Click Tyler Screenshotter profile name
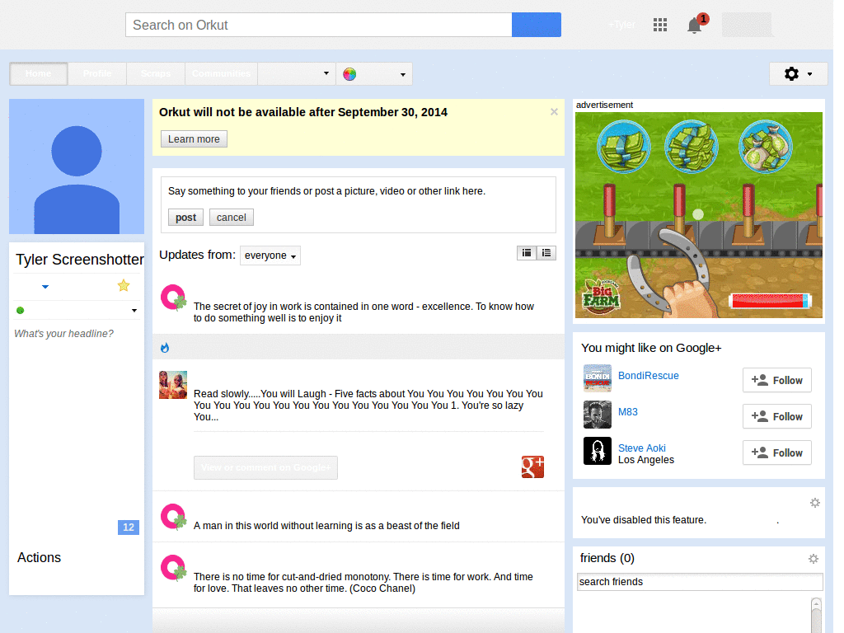844x633 pixels. tap(80, 260)
